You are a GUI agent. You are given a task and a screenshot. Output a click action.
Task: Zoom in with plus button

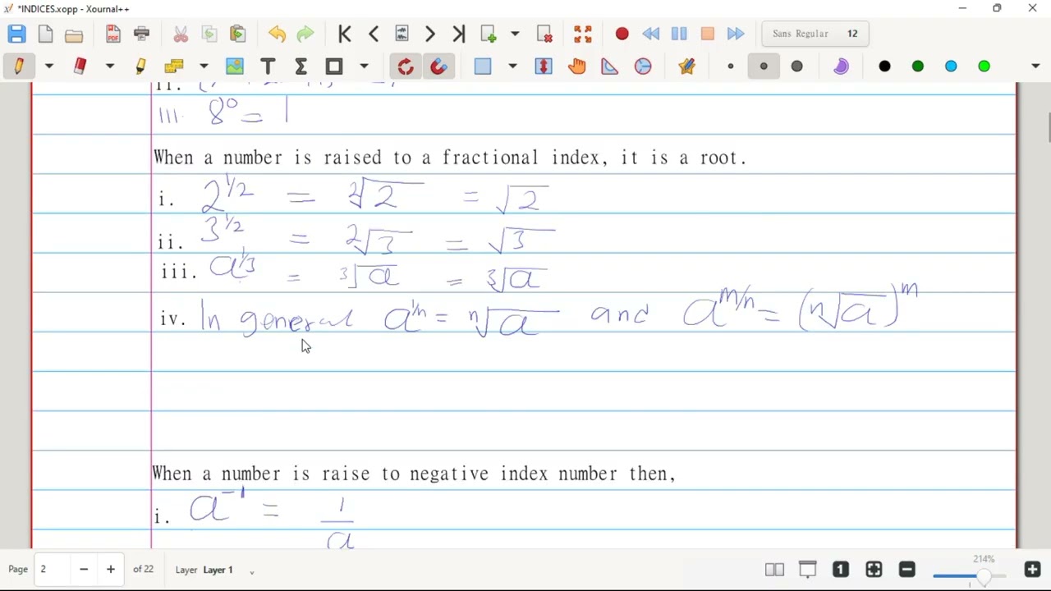pos(1033,570)
